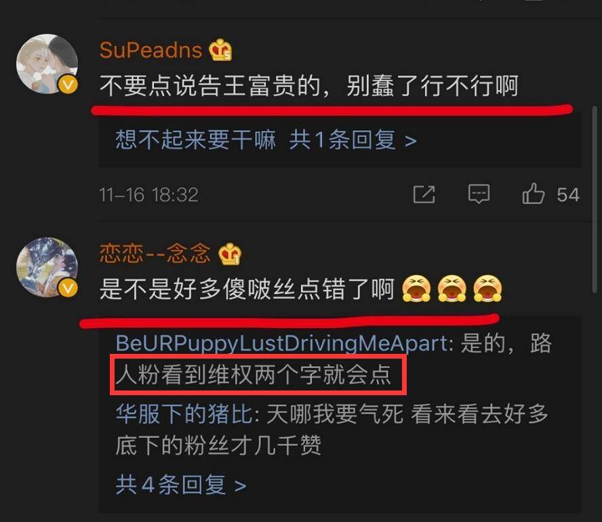The image size is (602, 522).
Task: Expand the 共4条回复 replies
Action: tap(181, 485)
